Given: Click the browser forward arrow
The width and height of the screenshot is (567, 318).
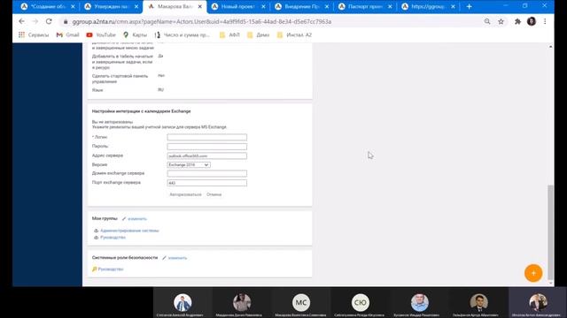Looking at the screenshot, I should [35, 21].
